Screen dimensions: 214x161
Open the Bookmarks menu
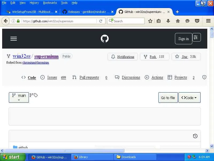(x=50, y=3)
